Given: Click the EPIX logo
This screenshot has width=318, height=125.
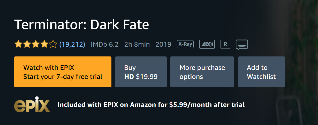Looking at the screenshot, I should pyautogui.click(x=32, y=105).
